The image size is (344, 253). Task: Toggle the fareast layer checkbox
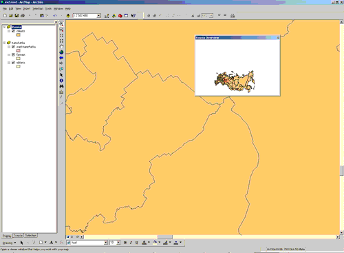tap(13, 54)
